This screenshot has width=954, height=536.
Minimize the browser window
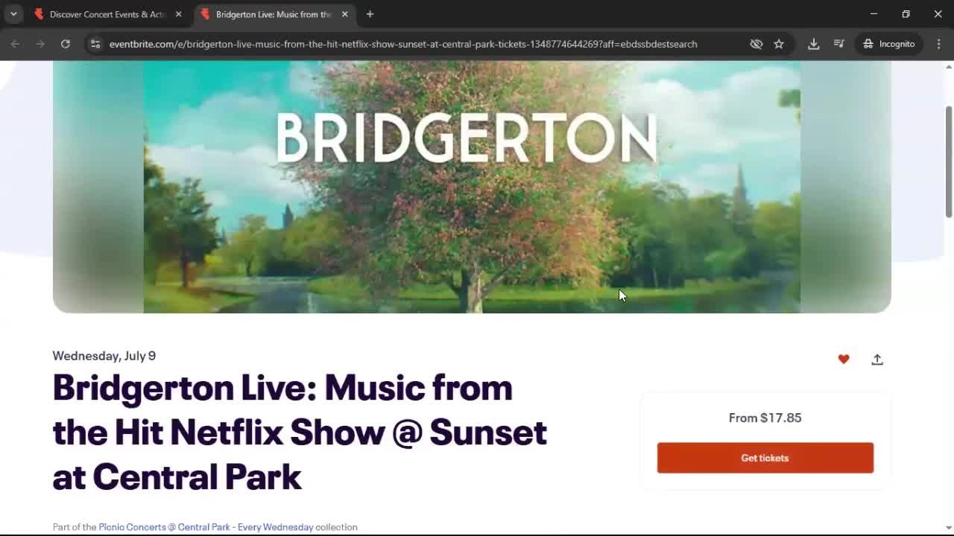click(x=874, y=14)
